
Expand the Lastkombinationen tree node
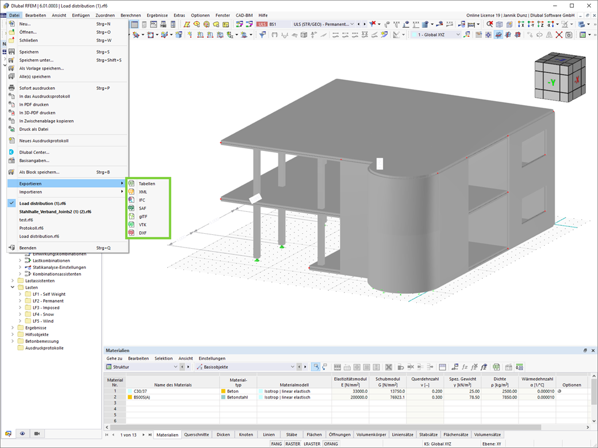click(x=20, y=261)
